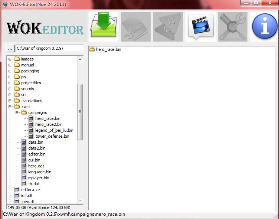Select hero_race.bin in the tree
The image size is (279, 219).
tap(48, 118)
